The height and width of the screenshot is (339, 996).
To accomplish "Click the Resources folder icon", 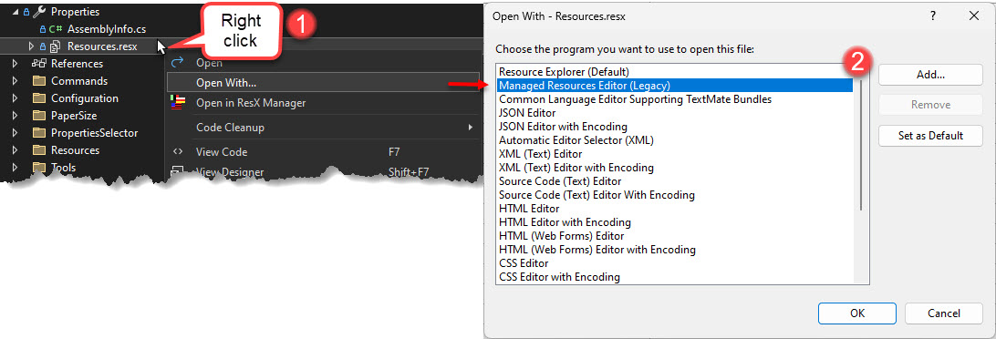I will pos(39,150).
